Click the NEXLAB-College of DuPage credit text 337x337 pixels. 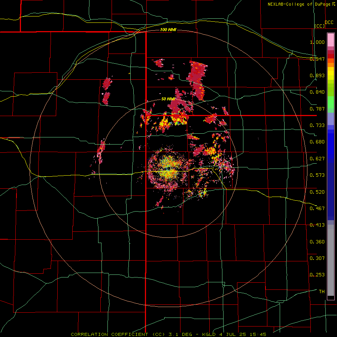point(299,4)
